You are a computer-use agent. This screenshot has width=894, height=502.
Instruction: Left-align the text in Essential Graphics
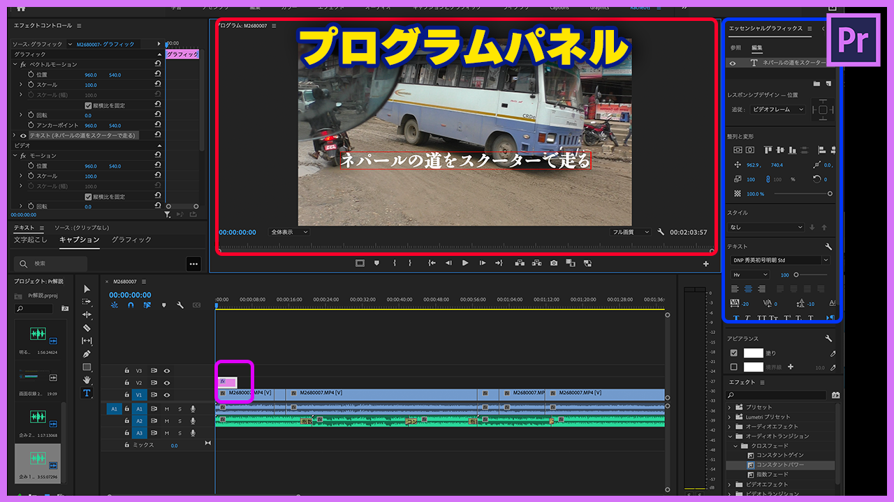(735, 289)
